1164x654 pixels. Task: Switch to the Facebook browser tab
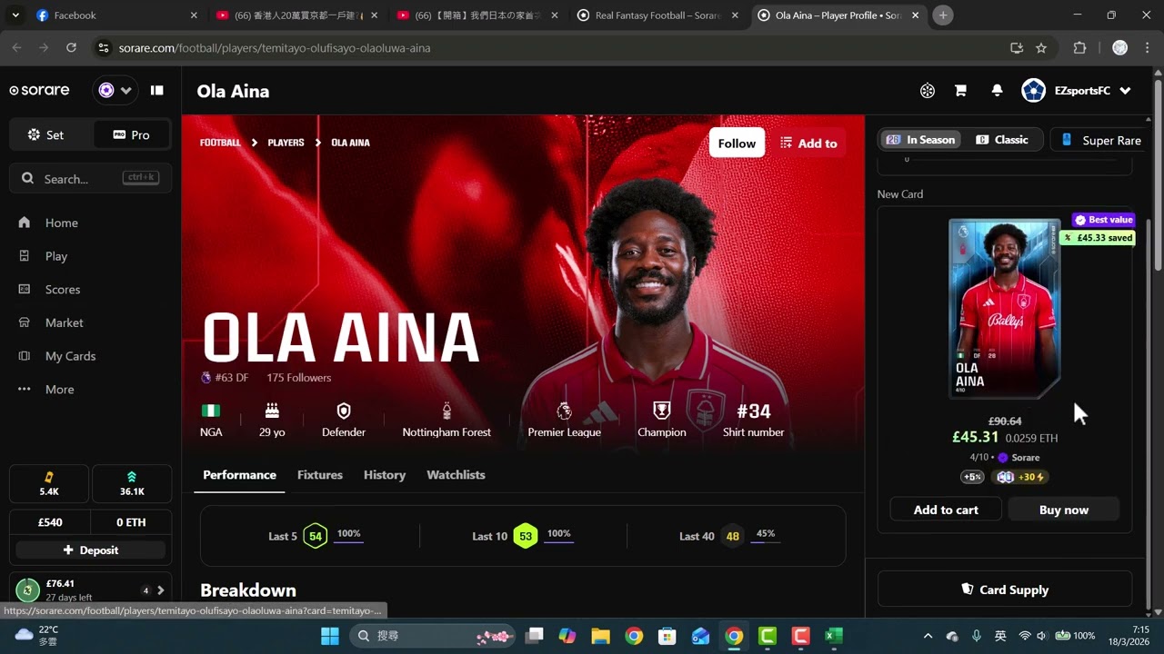click(x=115, y=15)
